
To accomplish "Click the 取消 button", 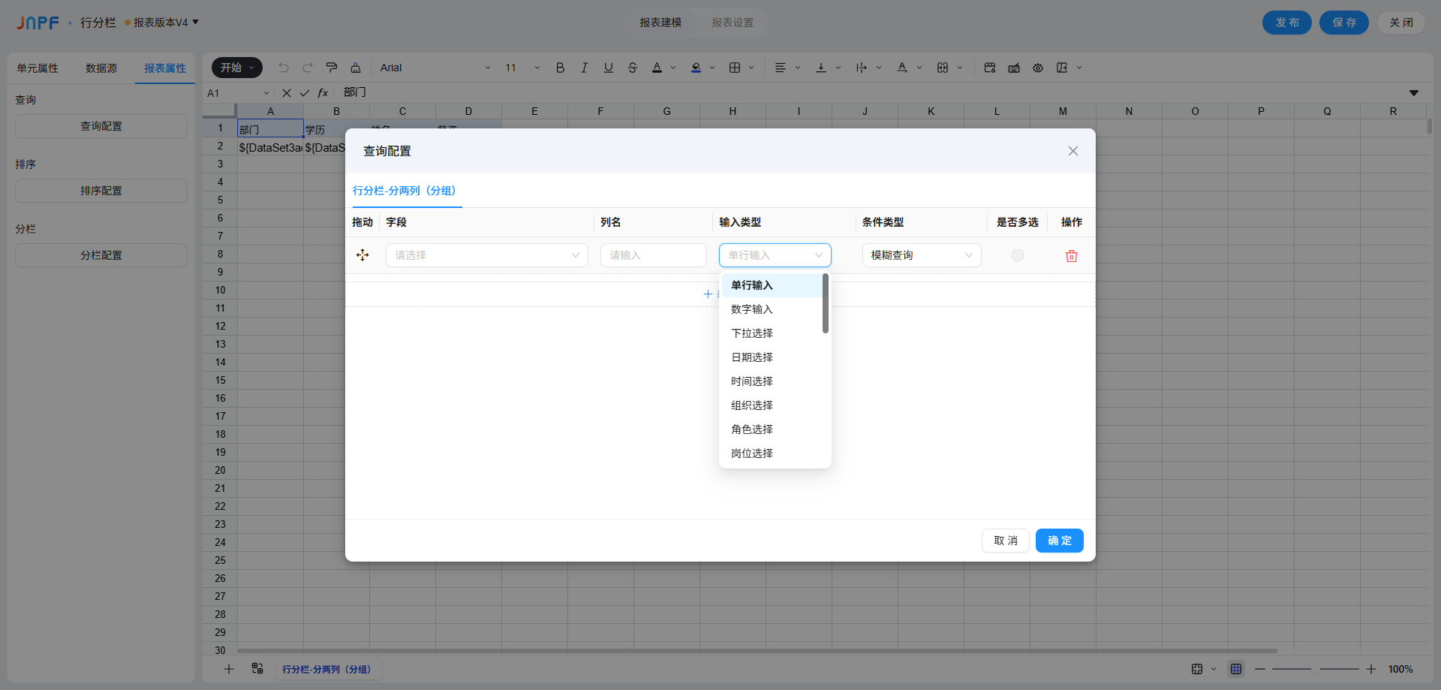I will pyautogui.click(x=1005, y=541).
